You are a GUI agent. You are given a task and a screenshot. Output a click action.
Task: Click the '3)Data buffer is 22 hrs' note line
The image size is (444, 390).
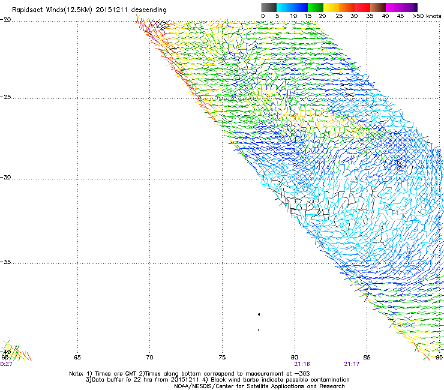coord(217,380)
